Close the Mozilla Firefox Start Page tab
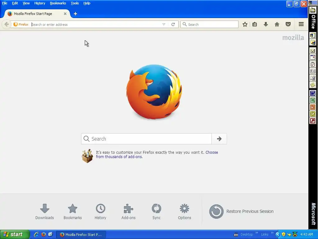The width and height of the screenshot is (318, 239). coord(65,14)
